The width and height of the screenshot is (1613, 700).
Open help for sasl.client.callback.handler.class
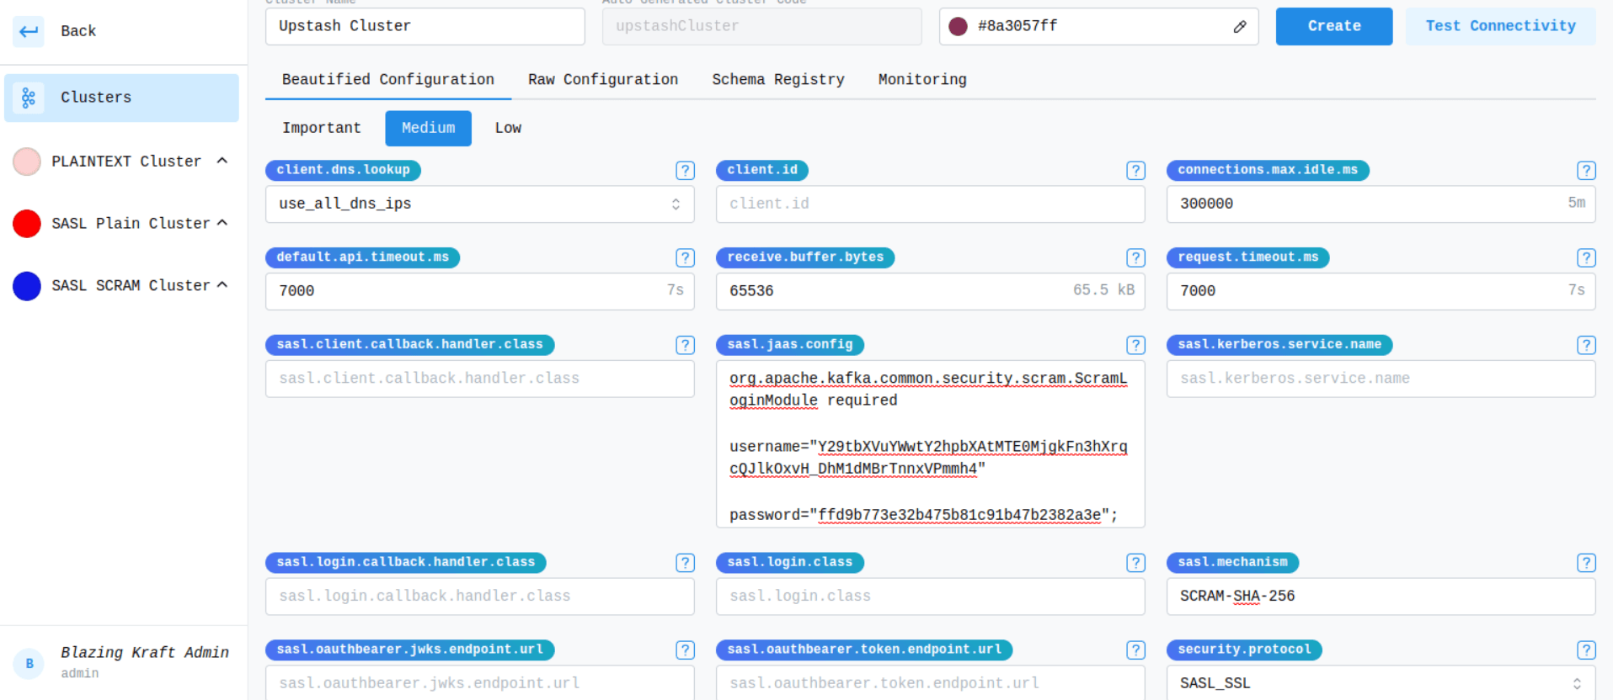(685, 345)
